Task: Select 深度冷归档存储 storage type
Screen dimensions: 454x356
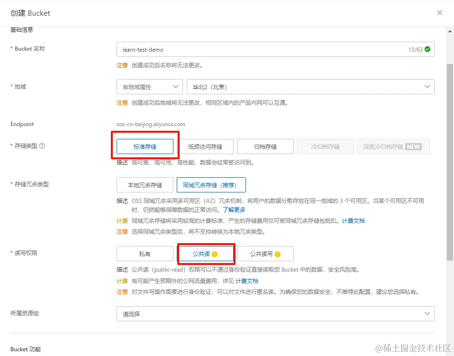Action: (393, 146)
